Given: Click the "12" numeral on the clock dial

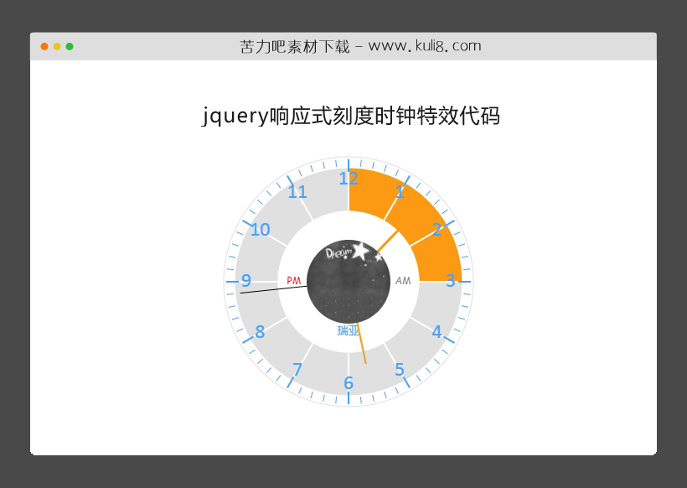Looking at the screenshot, I should (x=347, y=179).
